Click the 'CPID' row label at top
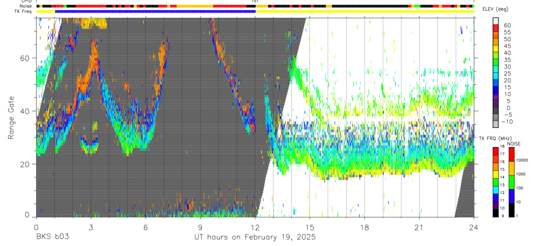Viewport: 533px width, 246px height. pyautogui.click(x=26, y=1)
